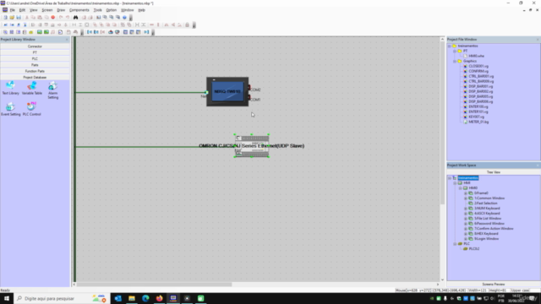The image size is (541, 304).
Task: Open Microsoft Edge from taskbar
Action: (x=145, y=298)
